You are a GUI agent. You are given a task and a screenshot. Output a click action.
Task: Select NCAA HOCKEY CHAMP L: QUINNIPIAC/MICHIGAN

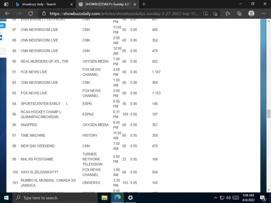point(41,114)
